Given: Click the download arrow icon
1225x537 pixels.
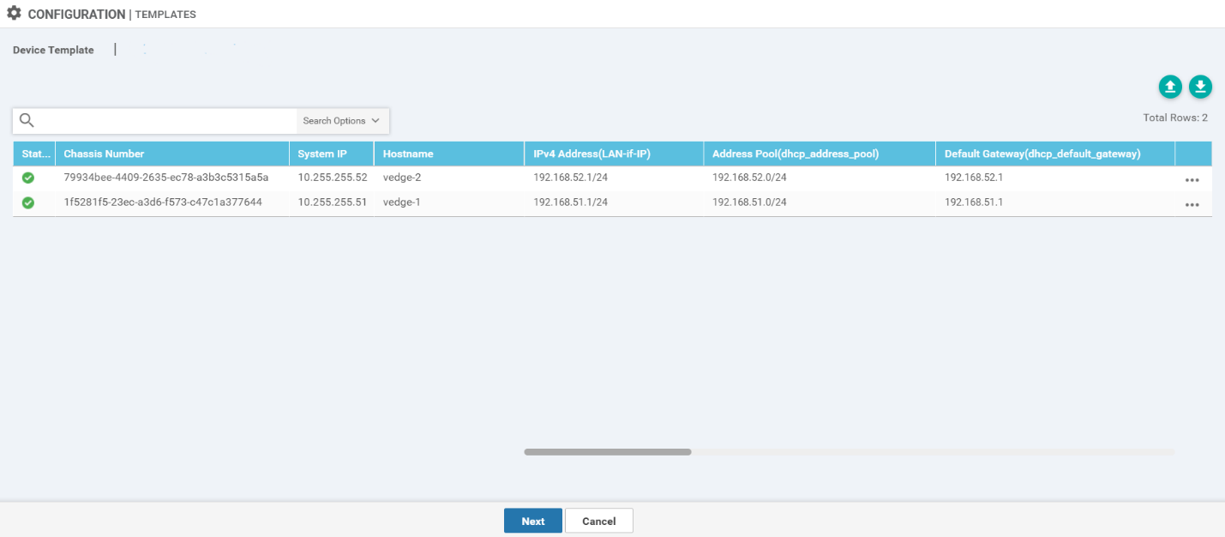Looking at the screenshot, I should click(1200, 86).
